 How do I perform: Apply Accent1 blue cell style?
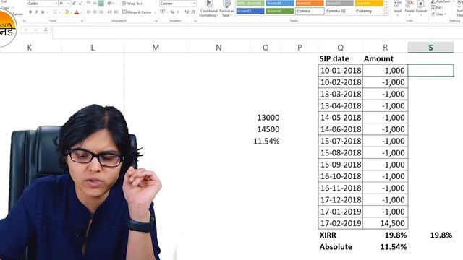click(280, 4)
